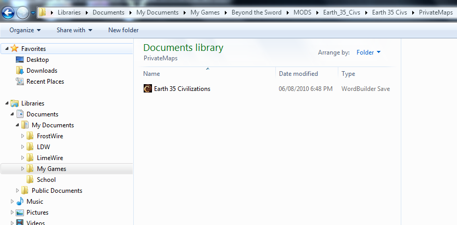Click the FrostWire folder icon
Screen dimensions: 457x225
point(30,136)
